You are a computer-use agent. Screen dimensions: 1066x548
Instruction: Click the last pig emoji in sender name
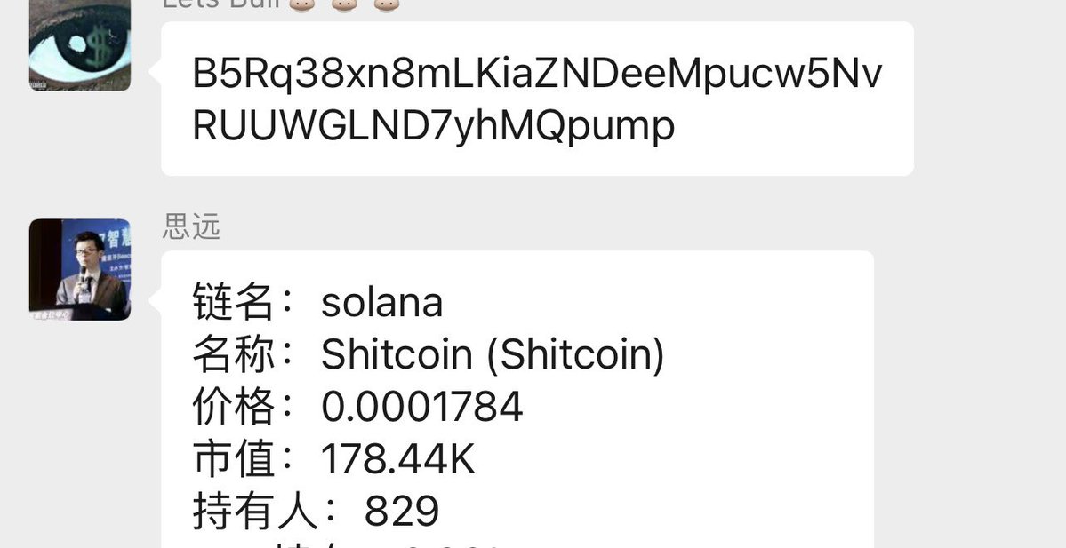(x=386, y=4)
